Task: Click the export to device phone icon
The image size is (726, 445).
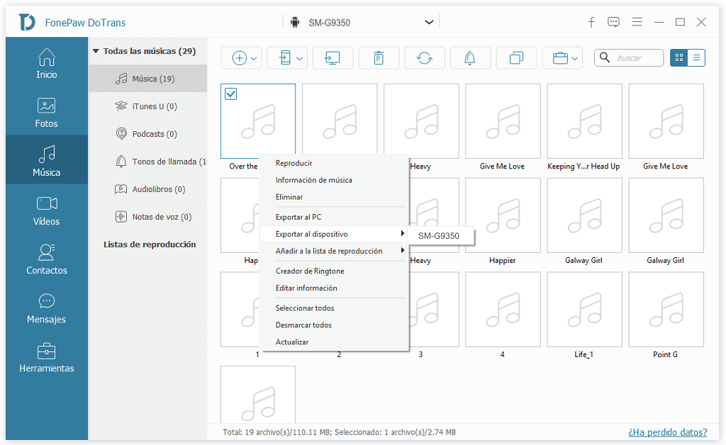Action: [285, 58]
